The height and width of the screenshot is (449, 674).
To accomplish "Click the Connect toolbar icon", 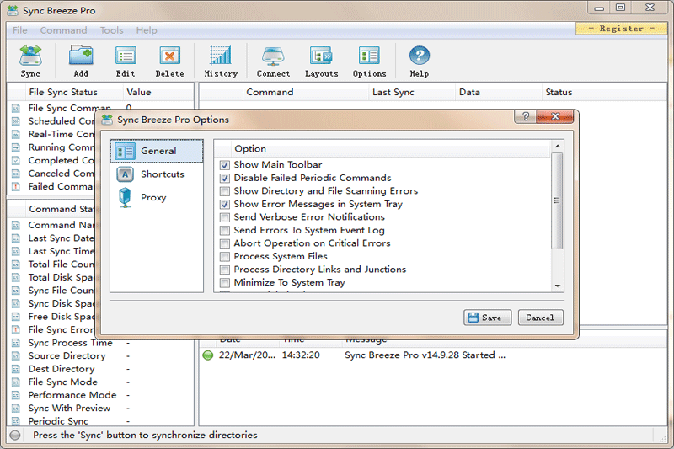I will pos(273,56).
